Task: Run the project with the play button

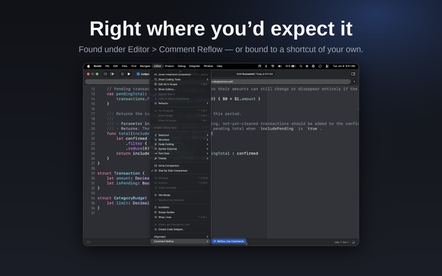Action: click(x=129, y=74)
